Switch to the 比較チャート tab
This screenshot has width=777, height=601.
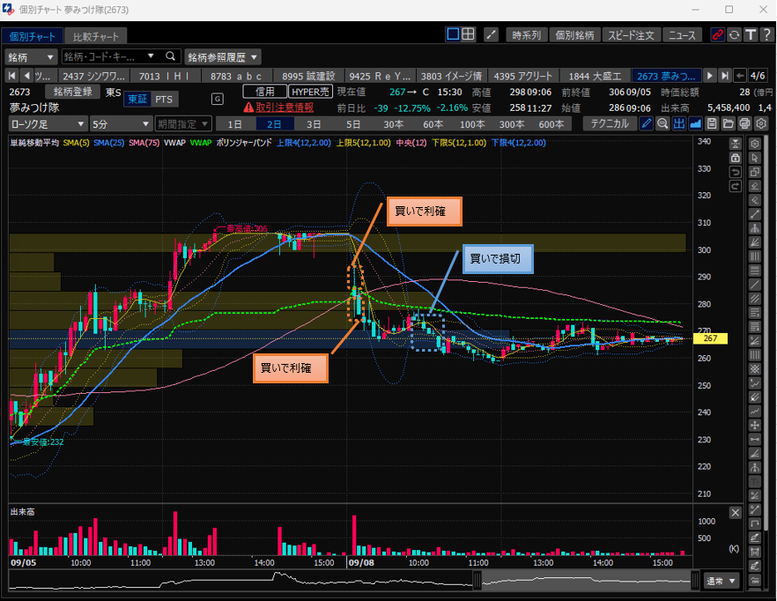tap(96, 36)
